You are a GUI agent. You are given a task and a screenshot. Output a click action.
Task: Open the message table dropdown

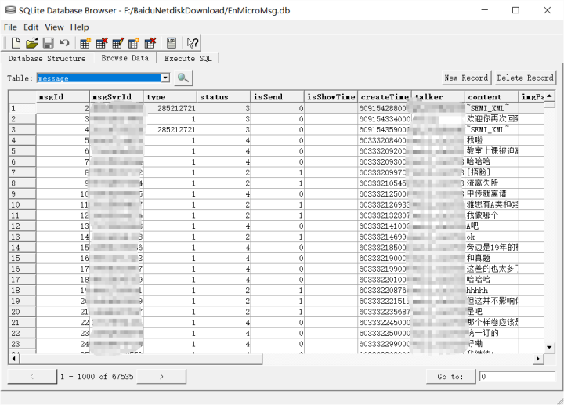click(x=165, y=78)
